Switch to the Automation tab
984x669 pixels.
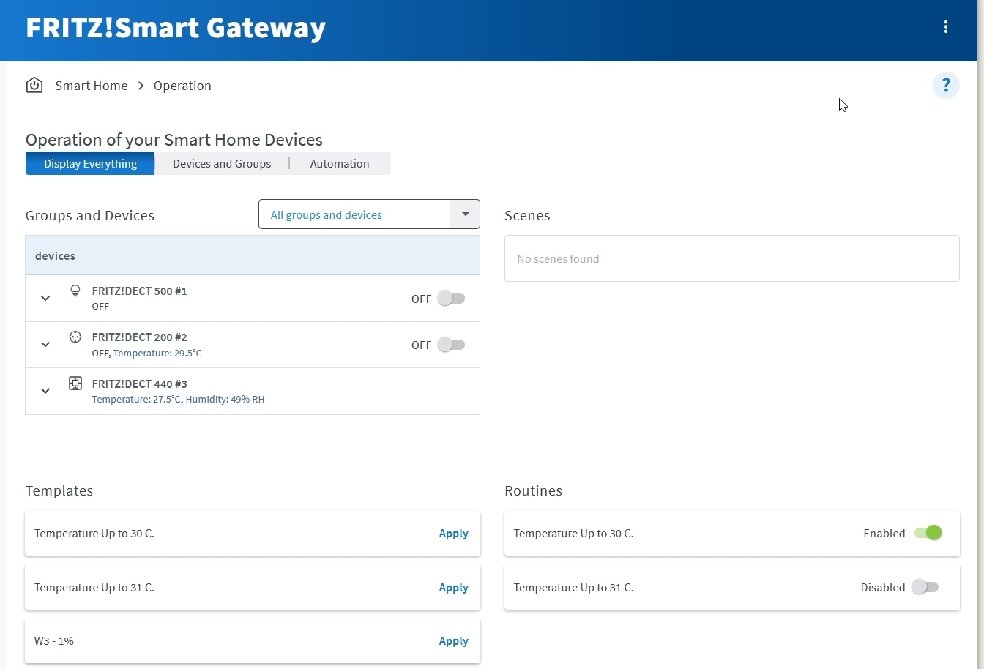(340, 163)
